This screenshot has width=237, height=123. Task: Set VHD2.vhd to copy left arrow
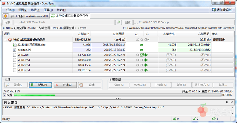pos(137,65)
